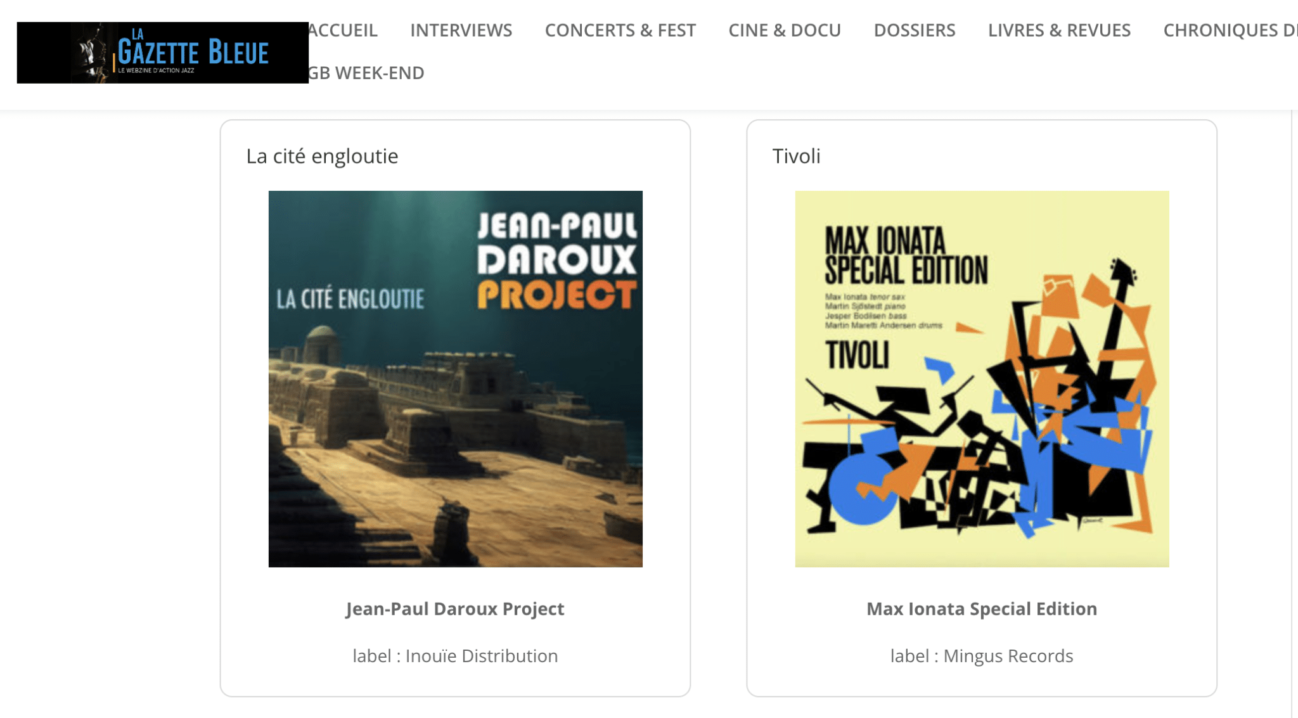Open LIVRES & REVUES section
The width and height of the screenshot is (1298, 718).
pos(1059,30)
